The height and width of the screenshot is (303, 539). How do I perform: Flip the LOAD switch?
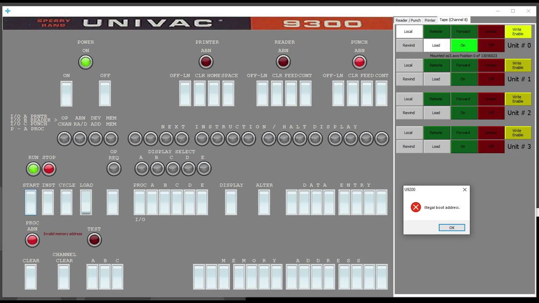coord(86,202)
